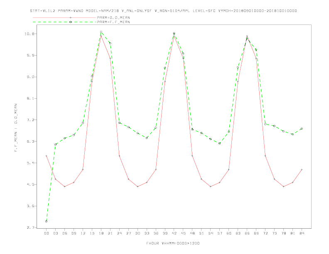Click green circle data point at hour 57
The image size is (329, 254).
220,143
